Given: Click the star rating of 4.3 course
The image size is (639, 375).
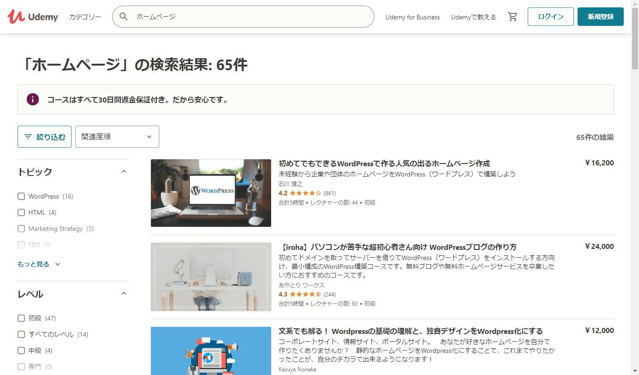Looking at the screenshot, I should (x=305, y=294).
